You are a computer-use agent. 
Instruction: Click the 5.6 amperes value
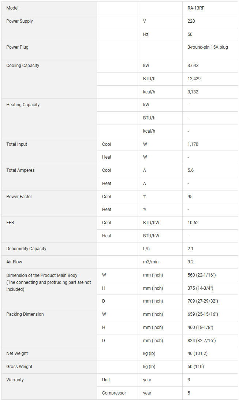coord(190,170)
